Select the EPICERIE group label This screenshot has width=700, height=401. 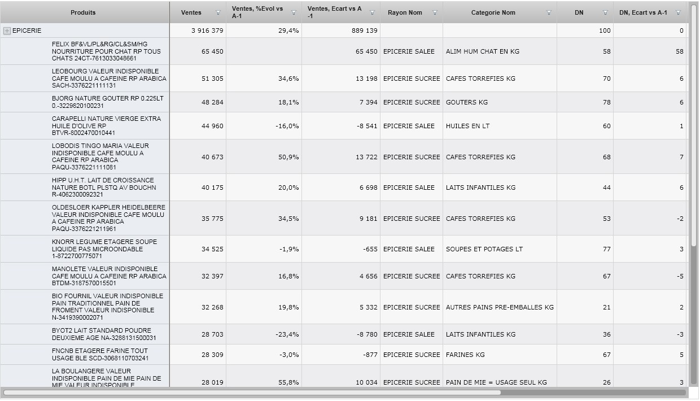27,30
